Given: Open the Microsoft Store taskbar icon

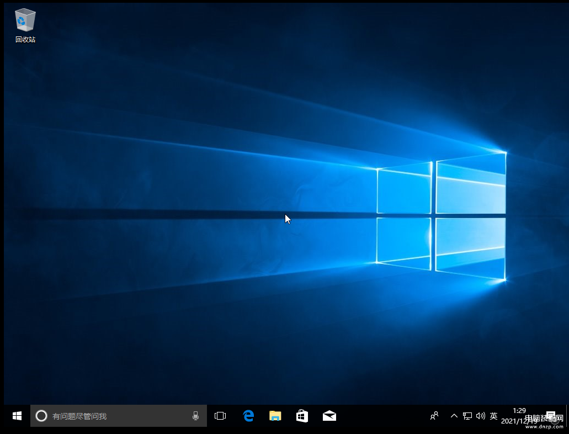Looking at the screenshot, I should 302,416.
